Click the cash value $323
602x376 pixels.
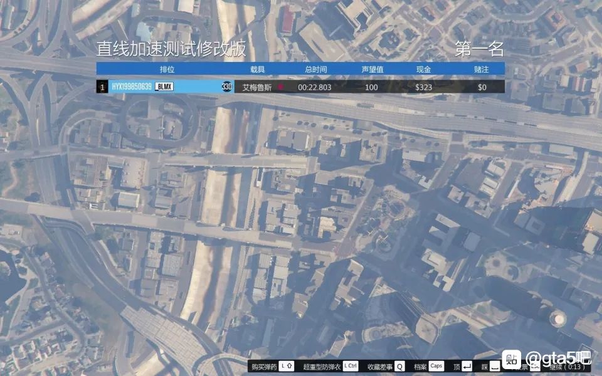point(423,88)
